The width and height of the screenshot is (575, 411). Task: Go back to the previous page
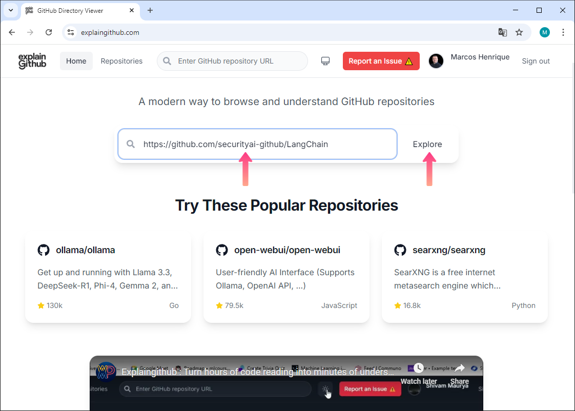[12, 32]
